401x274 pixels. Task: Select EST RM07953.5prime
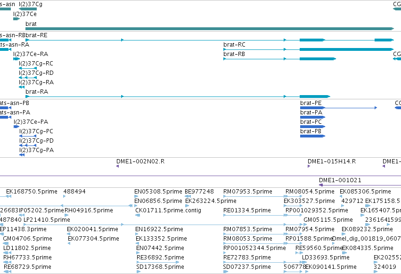click(248, 192)
